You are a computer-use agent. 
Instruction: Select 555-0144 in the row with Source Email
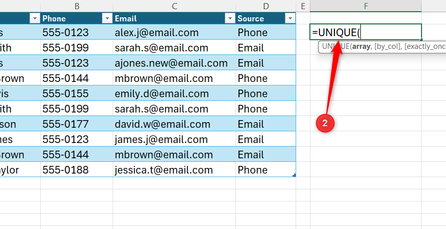click(x=77, y=155)
